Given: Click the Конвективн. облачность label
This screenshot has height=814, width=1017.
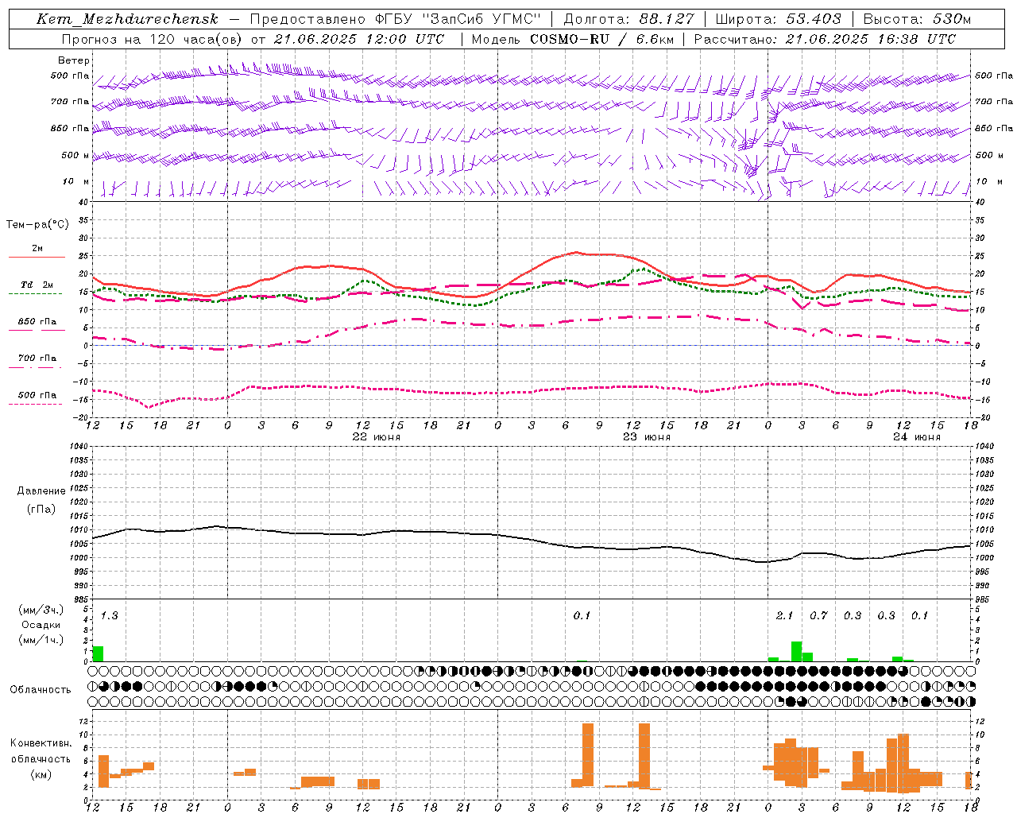Looking at the screenshot, I should click(41, 751).
